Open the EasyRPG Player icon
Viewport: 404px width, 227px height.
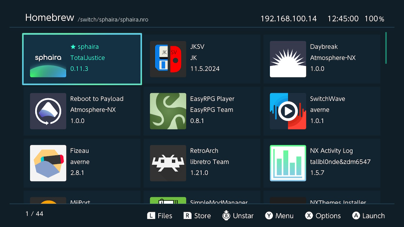168,111
